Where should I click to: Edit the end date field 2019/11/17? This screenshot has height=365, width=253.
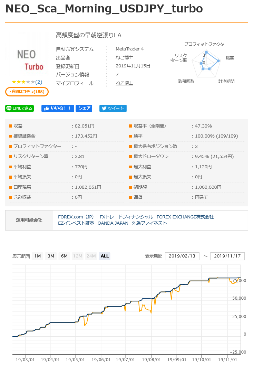coord(227,256)
